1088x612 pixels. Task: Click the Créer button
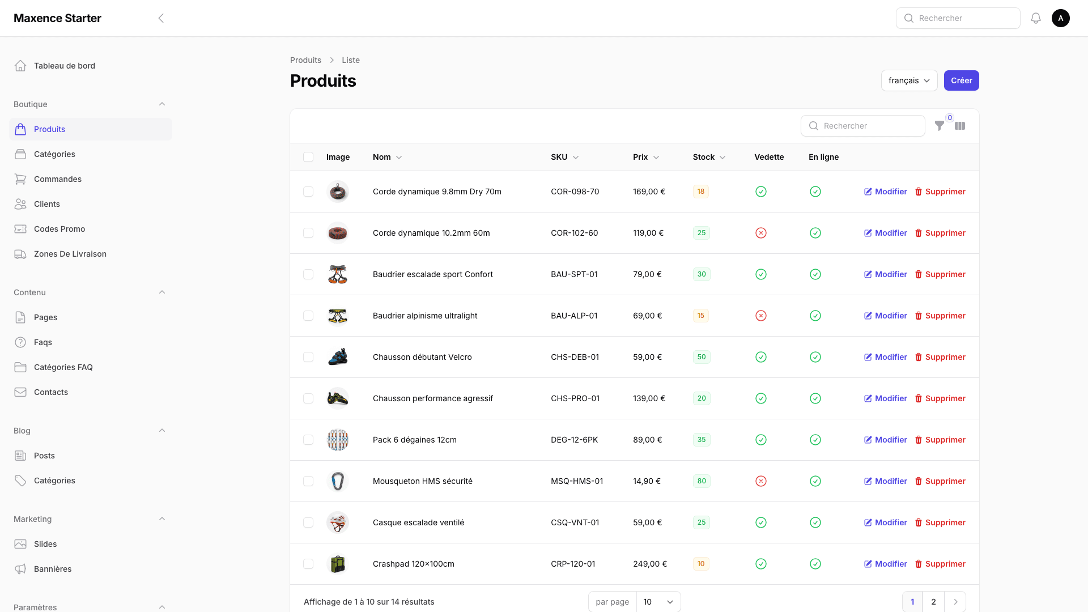[961, 80]
